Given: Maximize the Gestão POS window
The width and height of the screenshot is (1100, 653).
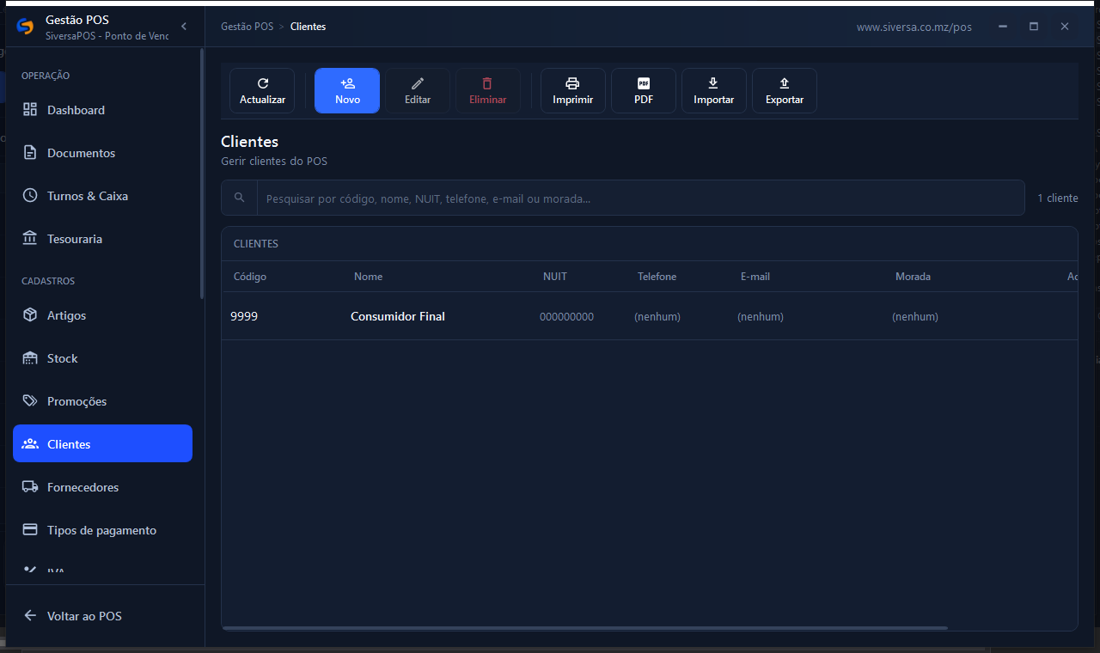Looking at the screenshot, I should click(x=1034, y=27).
